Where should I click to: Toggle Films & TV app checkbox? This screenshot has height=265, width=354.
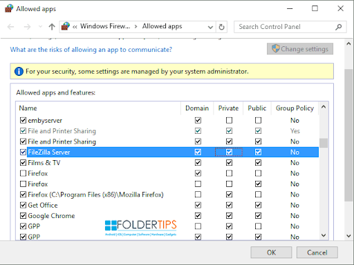23,163
